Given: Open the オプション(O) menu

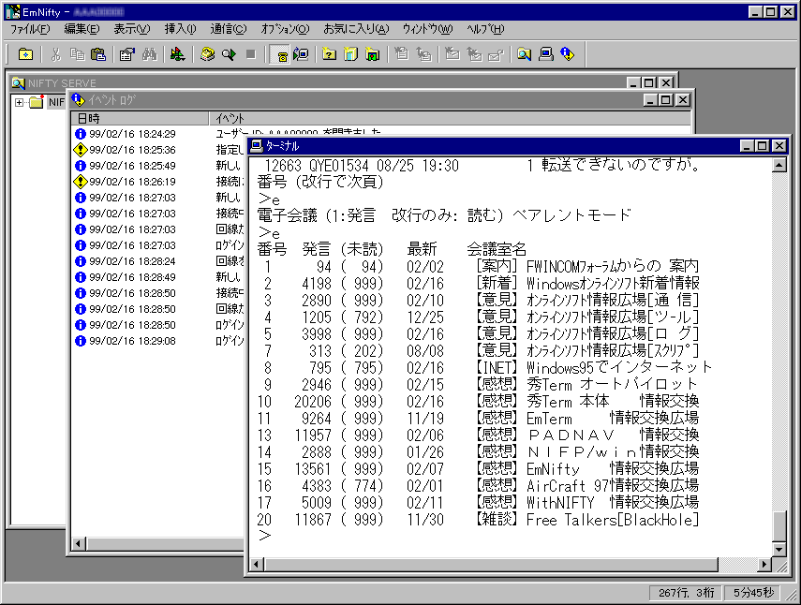Looking at the screenshot, I should tap(285, 29).
